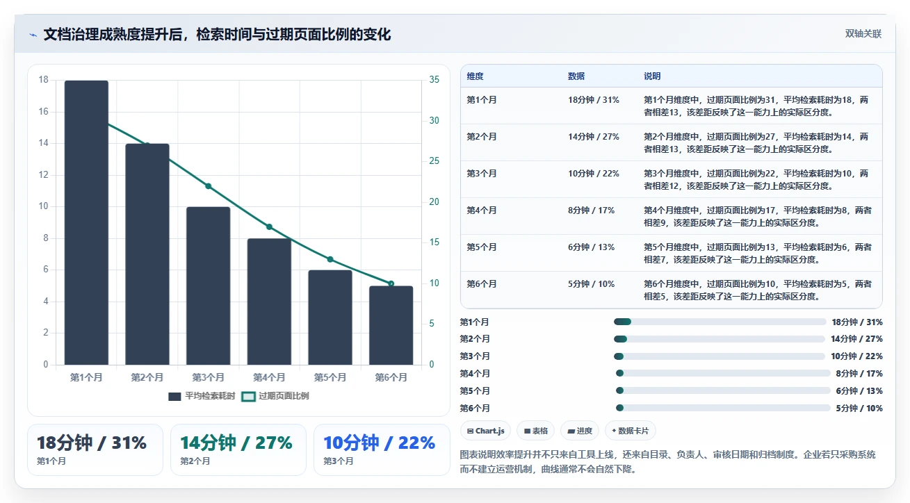
Task: Click the chart title heading text
Action: pyautogui.click(x=217, y=34)
